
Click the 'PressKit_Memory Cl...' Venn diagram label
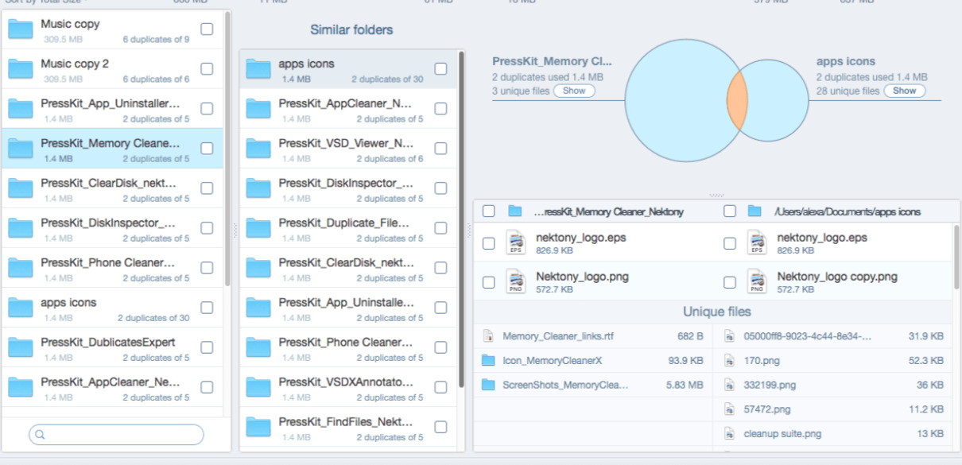pos(553,61)
